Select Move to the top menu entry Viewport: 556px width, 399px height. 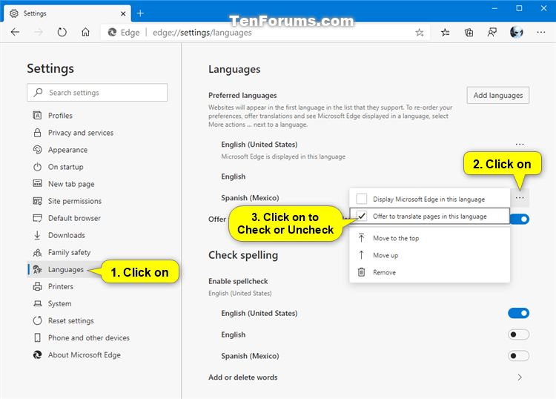(x=429, y=238)
